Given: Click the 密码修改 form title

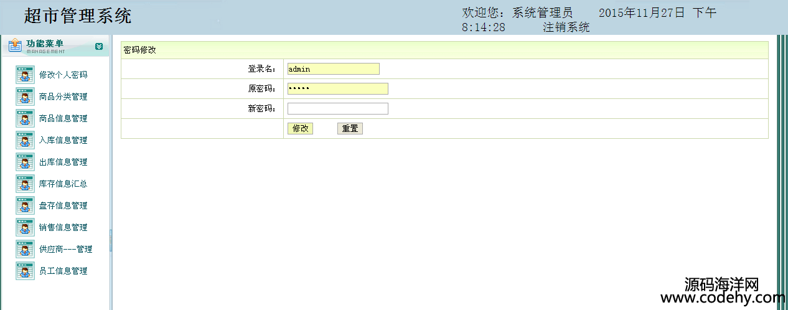Looking at the screenshot, I should click(140, 50).
